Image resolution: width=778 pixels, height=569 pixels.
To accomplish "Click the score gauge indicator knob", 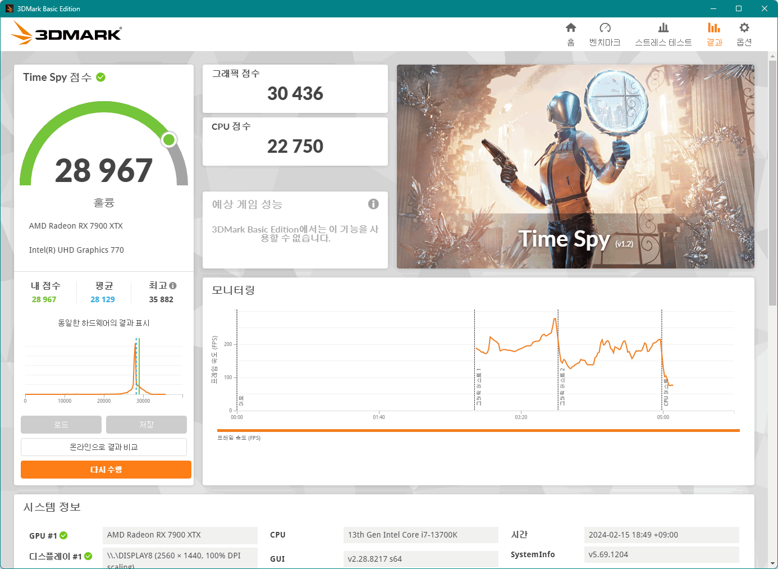I will (169, 139).
